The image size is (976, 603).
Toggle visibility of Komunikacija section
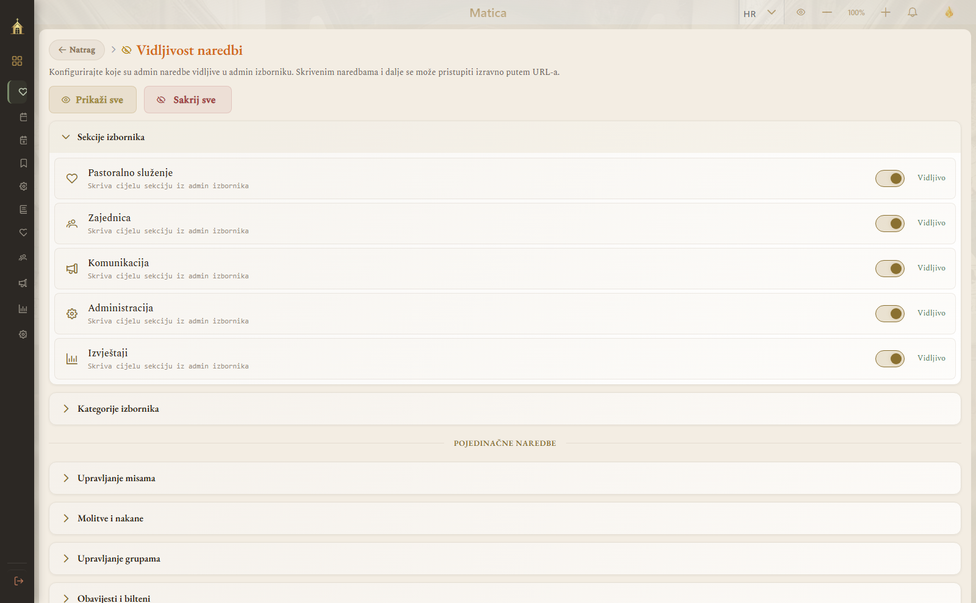(x=890, y=269)
